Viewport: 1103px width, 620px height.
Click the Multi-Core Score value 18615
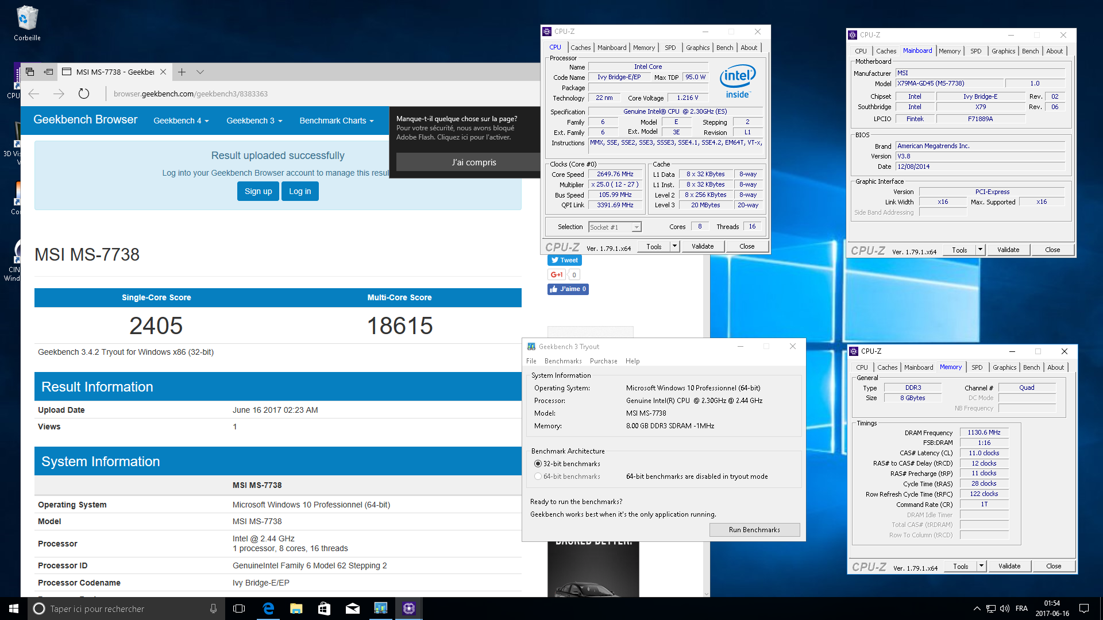pyautogui.click(x=400, y=325)
